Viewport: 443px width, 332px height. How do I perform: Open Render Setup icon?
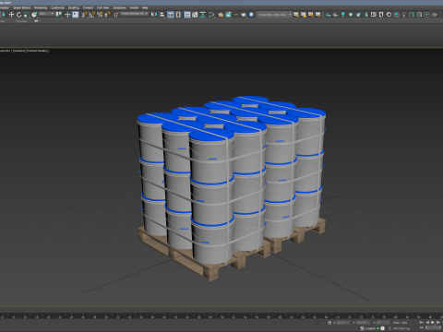click(221, 15)
